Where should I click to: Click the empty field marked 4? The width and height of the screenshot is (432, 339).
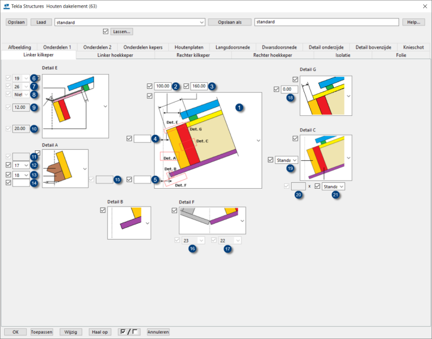click(142, 138)
